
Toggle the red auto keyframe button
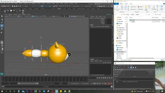pos(109,83)
